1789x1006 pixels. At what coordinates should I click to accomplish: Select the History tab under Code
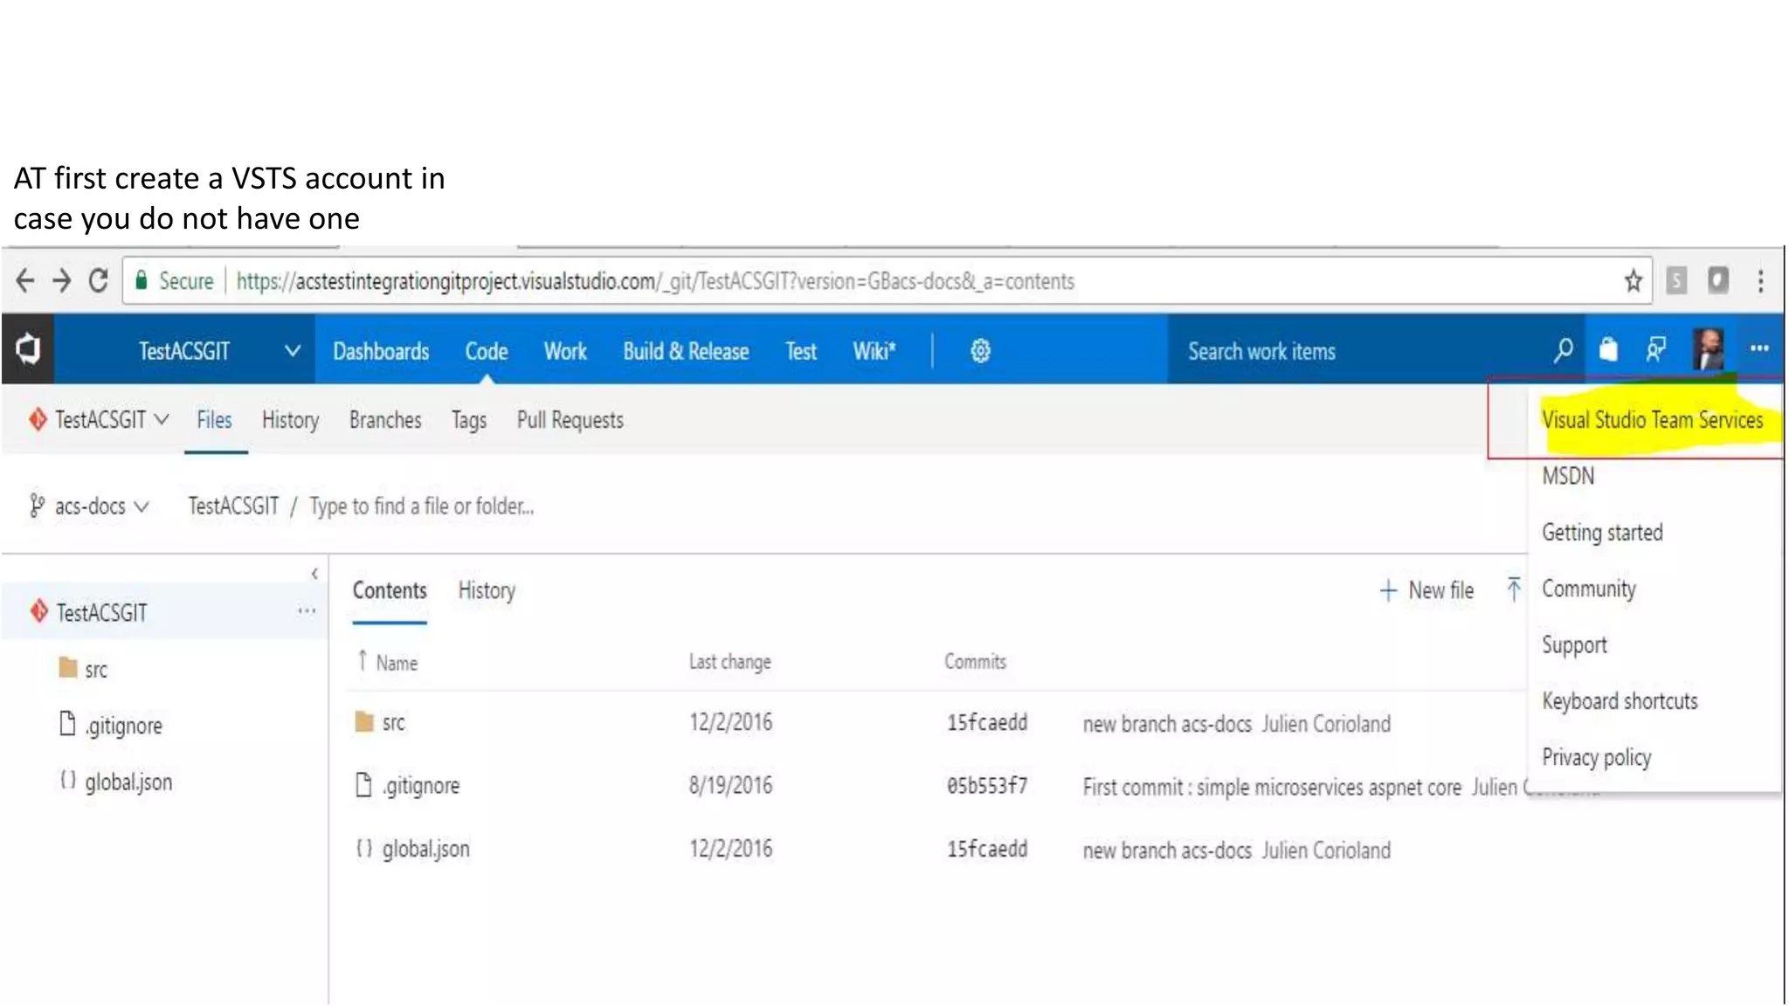(290, 420)
